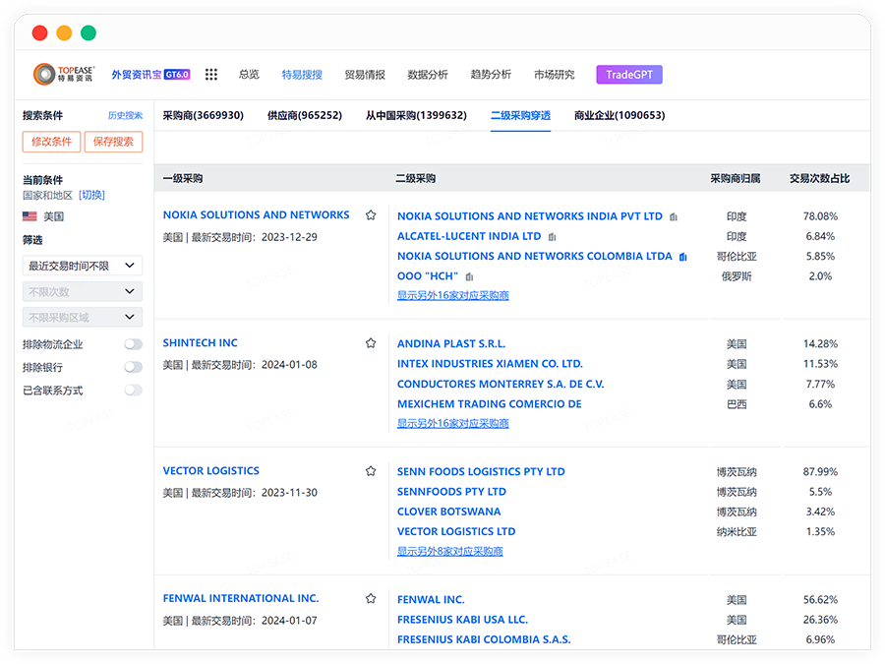Star the NOKIA SOLUTIONS AND NETWORKS buyer

click(x=371, y=215)
